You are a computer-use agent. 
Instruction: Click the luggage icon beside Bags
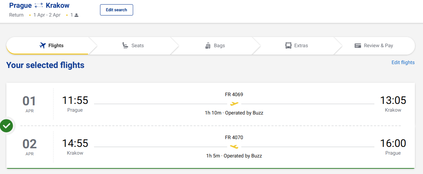click(x=208, y=46)
